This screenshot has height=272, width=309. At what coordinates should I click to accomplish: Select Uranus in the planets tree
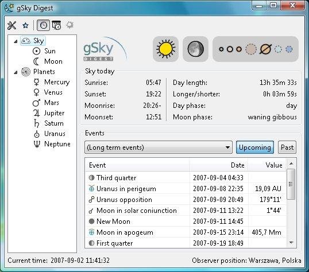[49, 134]
